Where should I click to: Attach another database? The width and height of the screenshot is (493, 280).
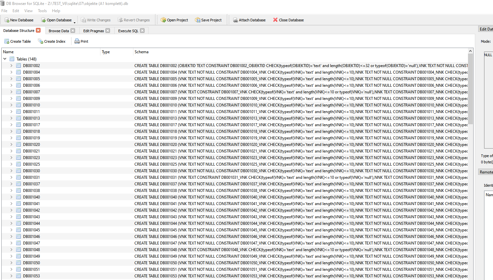click(x=249, y=20)
